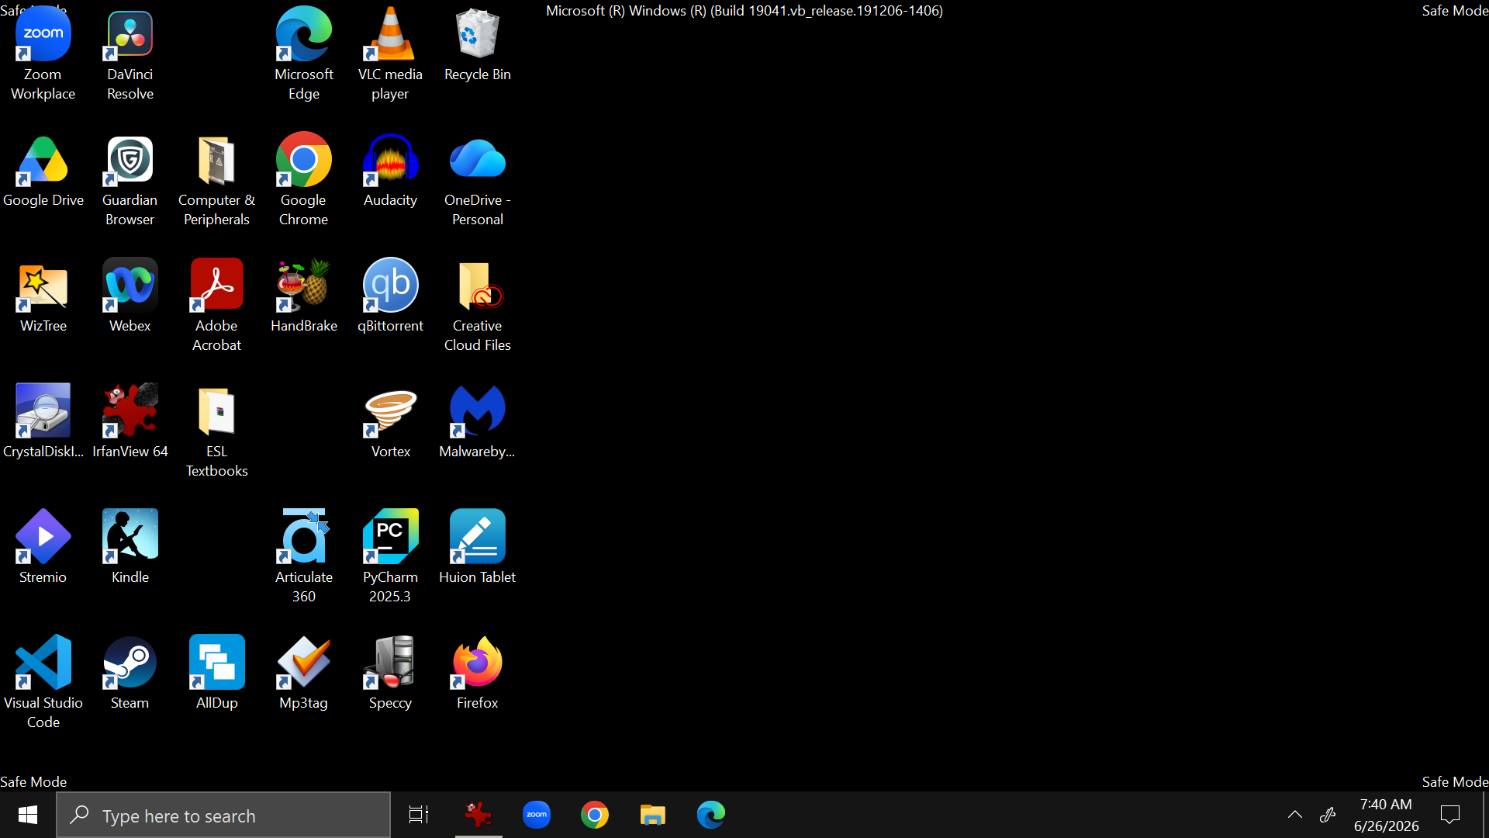Switch to IrfanView in the taskbar

click(478, 815)
